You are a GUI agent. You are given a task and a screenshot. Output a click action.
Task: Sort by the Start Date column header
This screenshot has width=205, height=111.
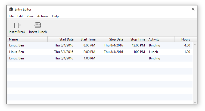[x=61, y=39]
